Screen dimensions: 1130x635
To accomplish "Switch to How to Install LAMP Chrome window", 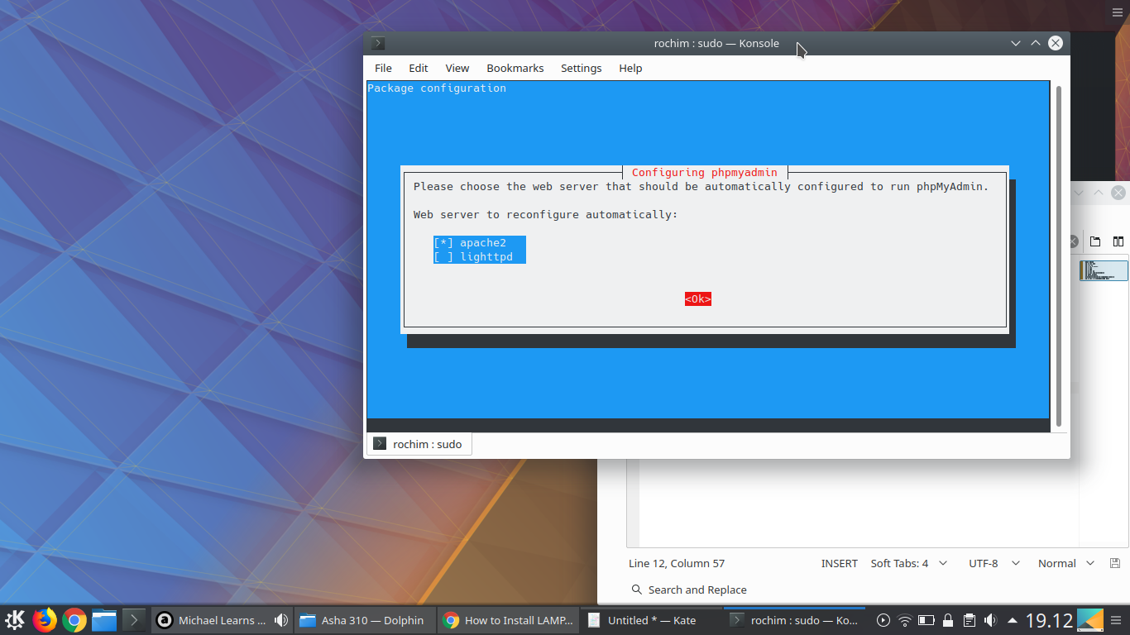I will coord(508,620).
